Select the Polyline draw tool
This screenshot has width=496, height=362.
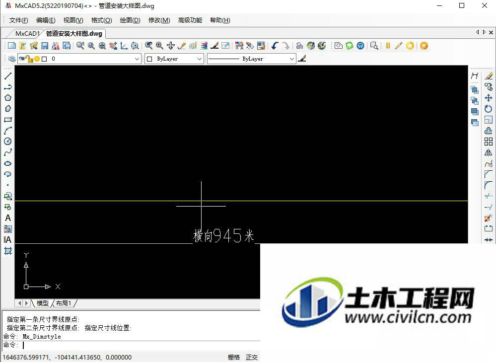[x=8, y=87]
